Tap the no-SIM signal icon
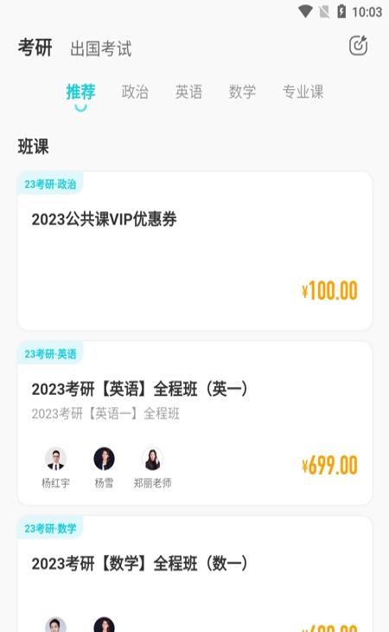The height and width of the screenshot is (632, 389). (x=324, y=12)
